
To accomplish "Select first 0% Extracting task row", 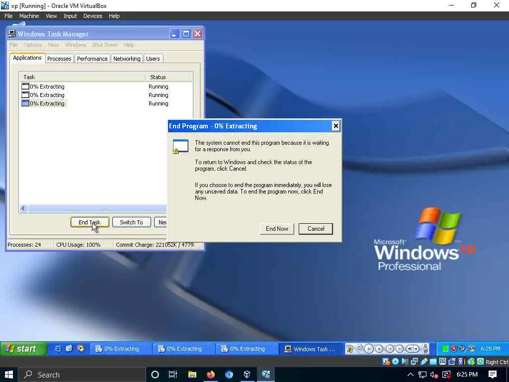I will pos(105,87).
